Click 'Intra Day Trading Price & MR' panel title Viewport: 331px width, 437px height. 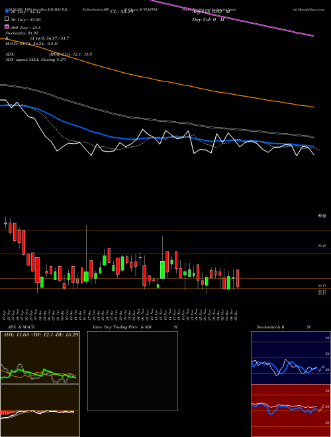tap(122, 327)
